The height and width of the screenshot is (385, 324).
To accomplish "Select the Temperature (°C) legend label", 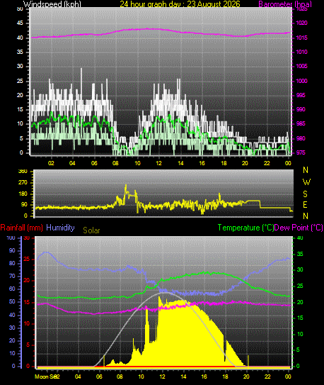I will (245, 228).
